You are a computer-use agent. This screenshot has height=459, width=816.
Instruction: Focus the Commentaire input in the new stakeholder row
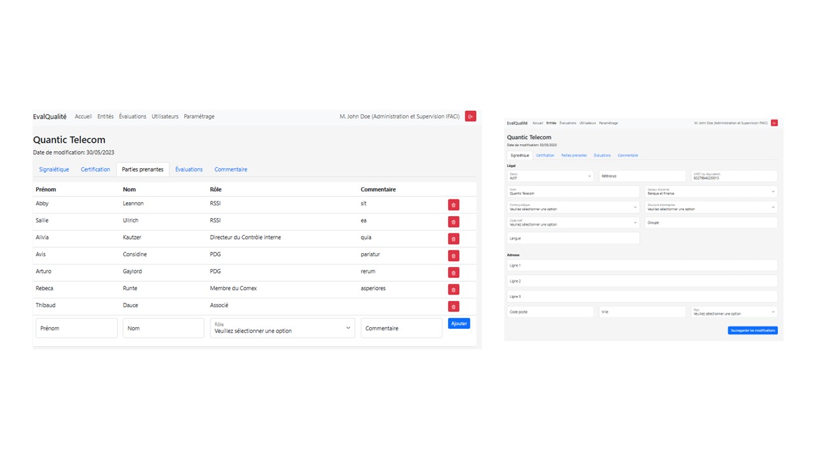[402, 328]
